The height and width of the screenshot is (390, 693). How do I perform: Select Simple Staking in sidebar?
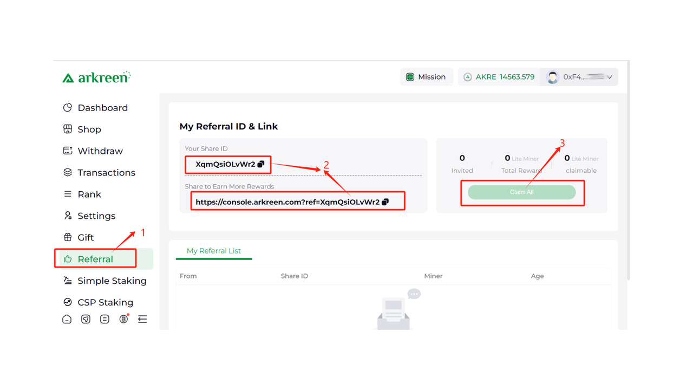[112, 281]
